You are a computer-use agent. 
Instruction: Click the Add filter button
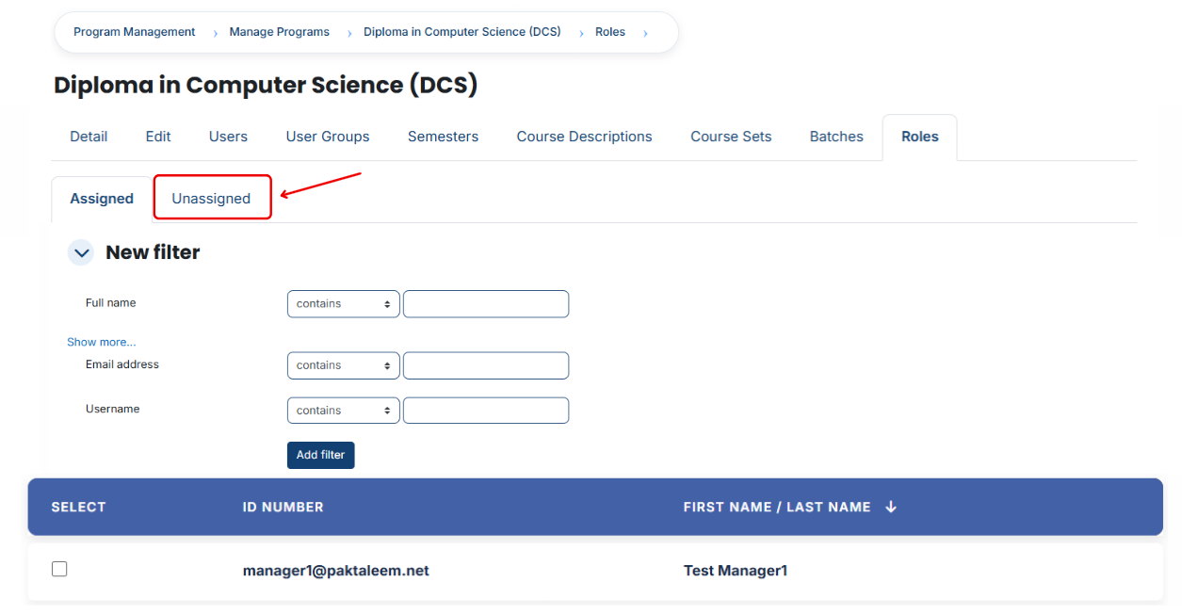(x=320, y=455)
